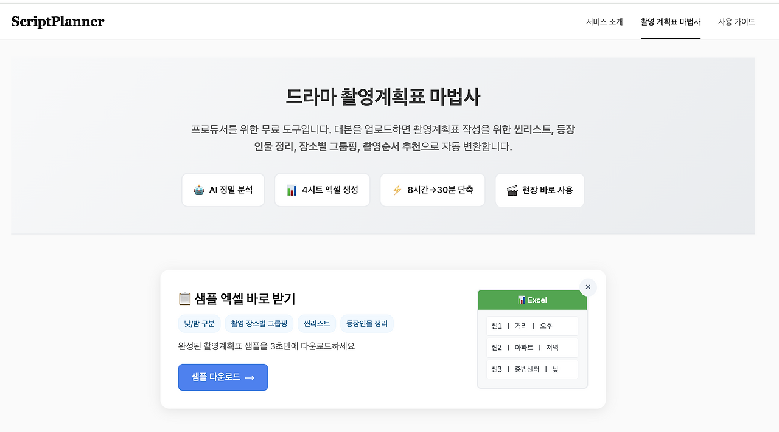This screenshot has height=432, width=779.
Task: Select the 씬2 아파트 저녁 preview row
Action: [x=532, y=347]
